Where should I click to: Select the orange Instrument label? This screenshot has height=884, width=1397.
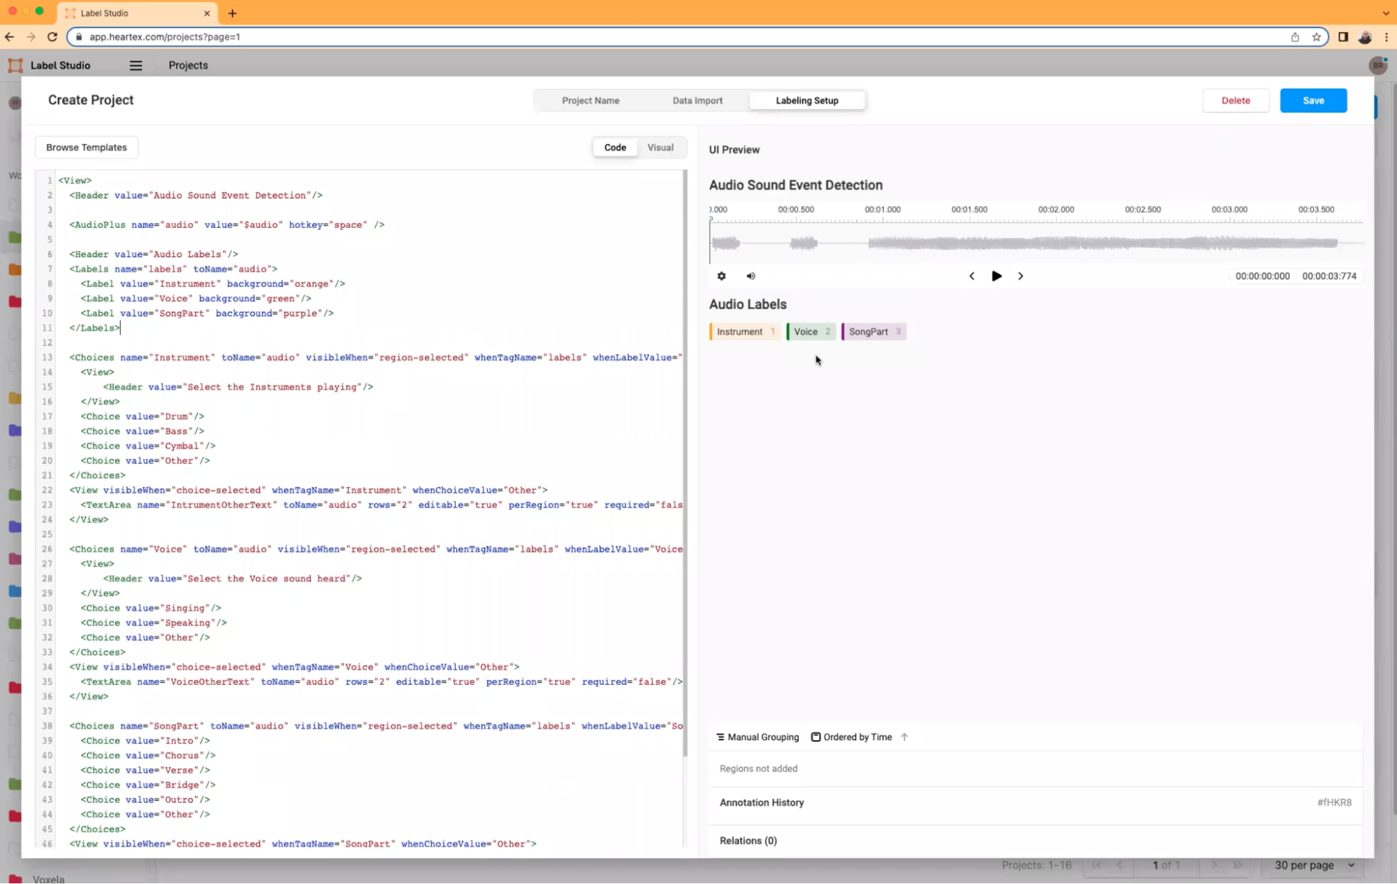click(x=744, y=332)
